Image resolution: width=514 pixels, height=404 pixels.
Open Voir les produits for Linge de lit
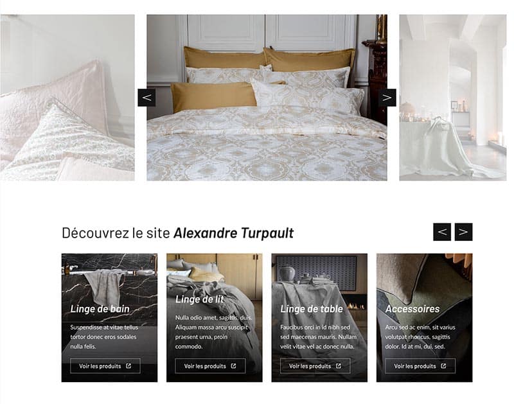point(210,365)
